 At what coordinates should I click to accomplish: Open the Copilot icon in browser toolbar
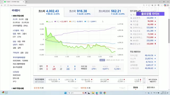165,5
